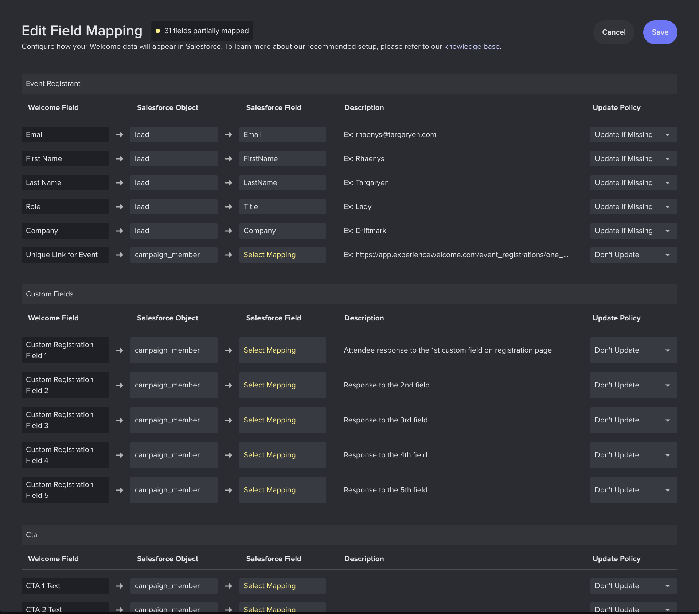Click the arrow after Role Welcome field
699x614 pixels.
120,207
